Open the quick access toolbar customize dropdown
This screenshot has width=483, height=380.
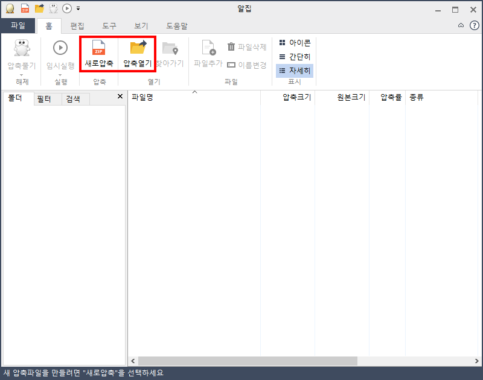[x=78, y=8]
